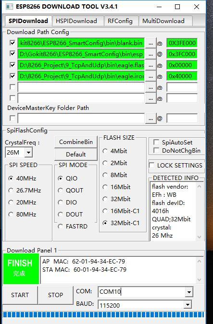
Task: Click the blue download progress bar
Action: point(103,315)
